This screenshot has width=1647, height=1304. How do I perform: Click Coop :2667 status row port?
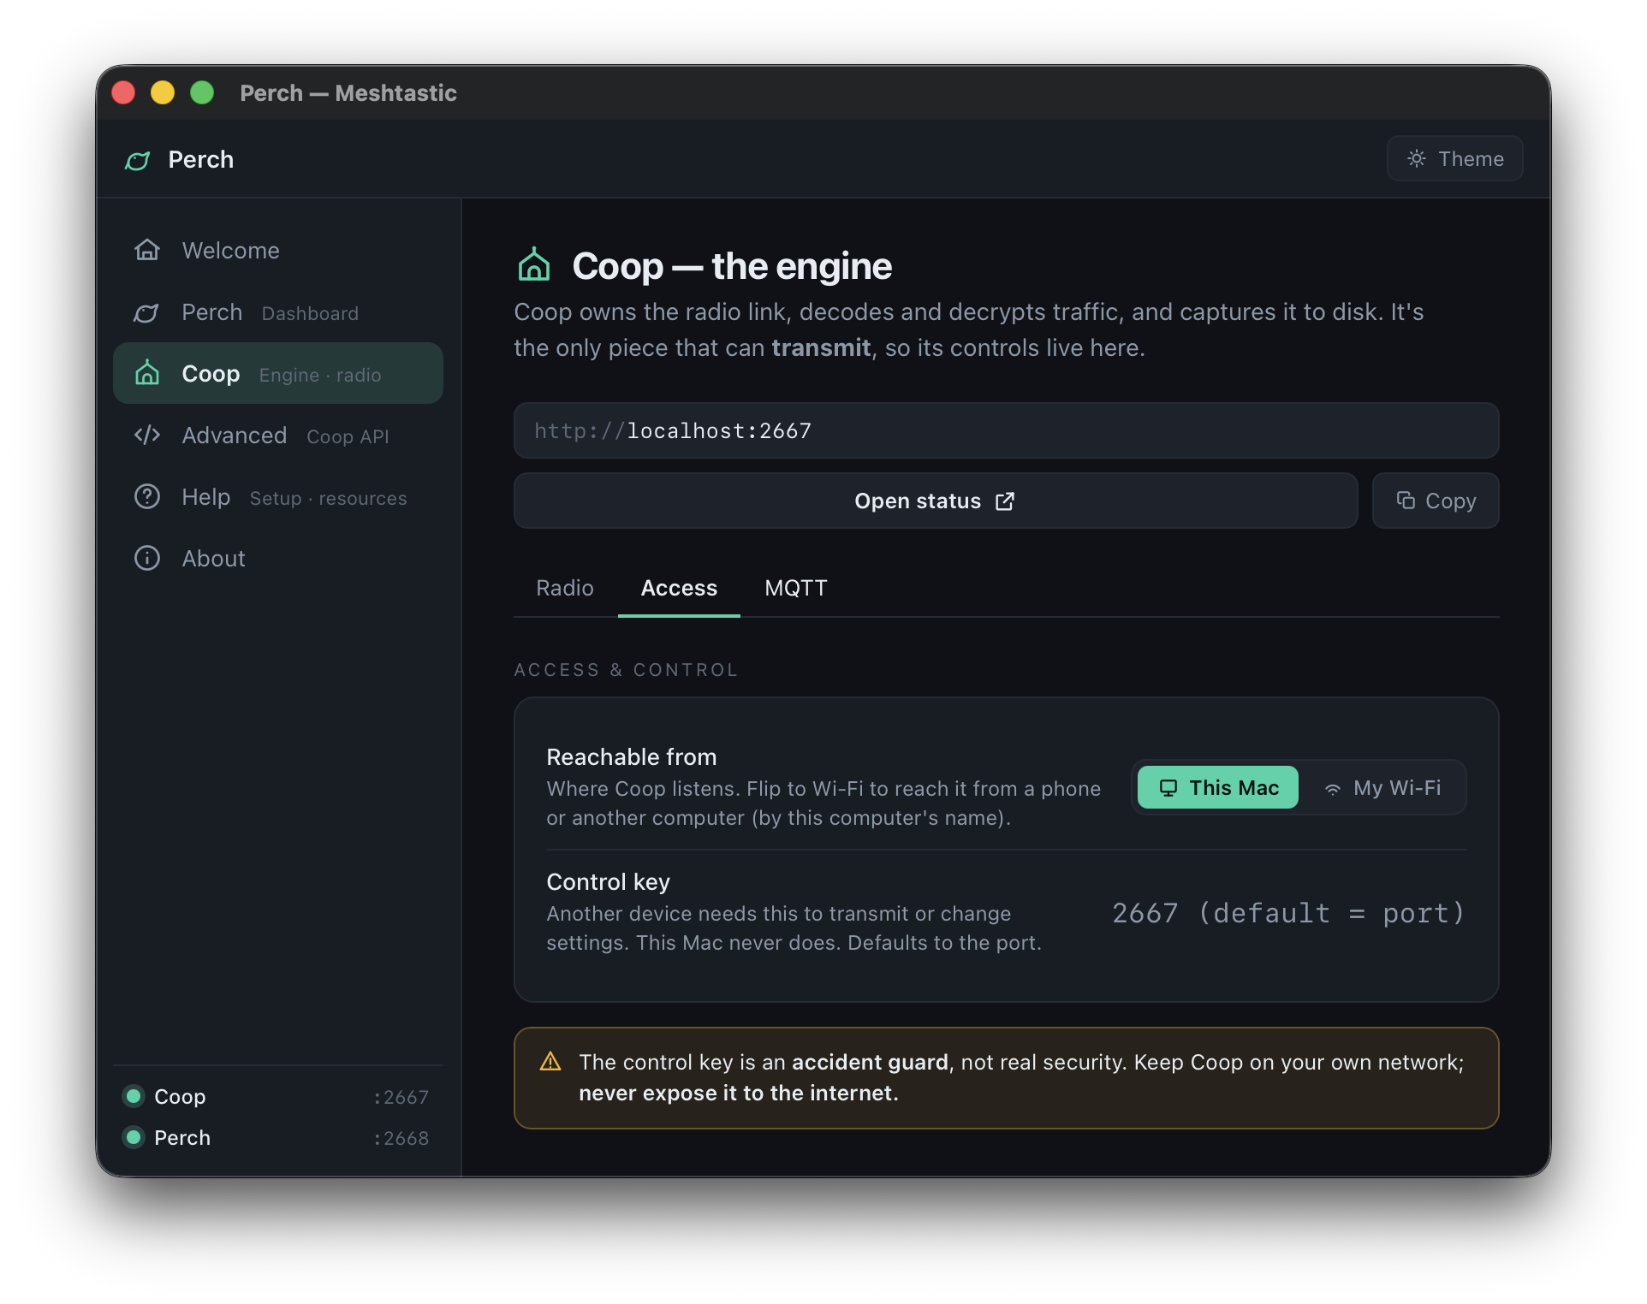click(x=401, y=1097)
